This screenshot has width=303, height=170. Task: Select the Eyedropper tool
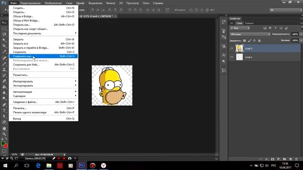(x=4, y=52)
